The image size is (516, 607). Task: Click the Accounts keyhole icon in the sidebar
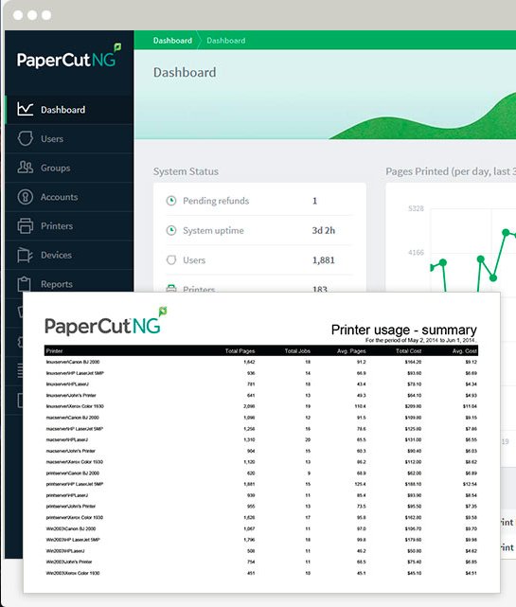26,197
